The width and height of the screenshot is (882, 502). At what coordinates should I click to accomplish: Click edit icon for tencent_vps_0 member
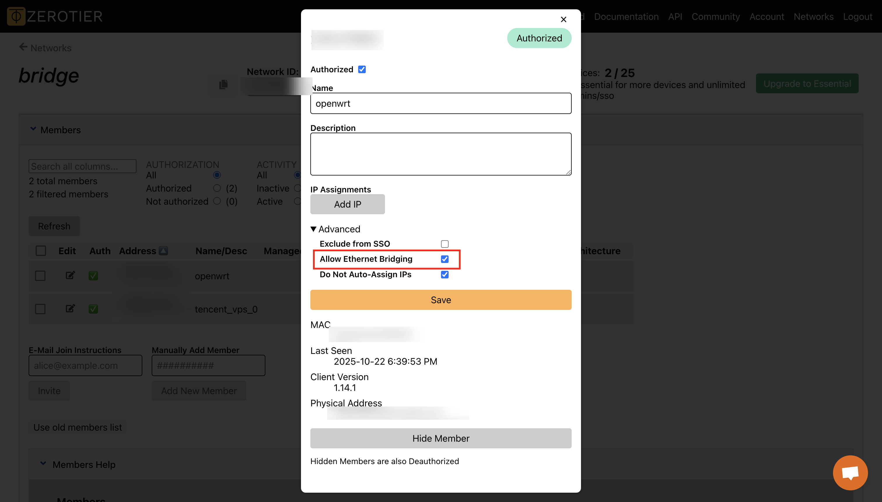coord(70,308)
